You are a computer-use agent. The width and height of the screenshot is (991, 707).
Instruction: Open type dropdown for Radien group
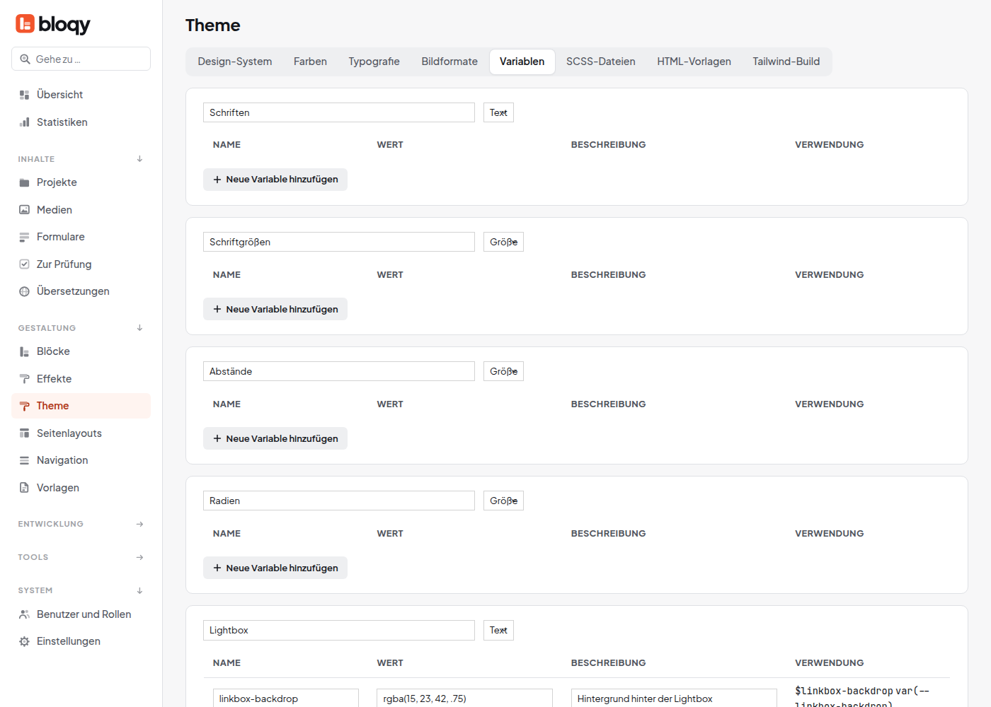tap(503, 501)
